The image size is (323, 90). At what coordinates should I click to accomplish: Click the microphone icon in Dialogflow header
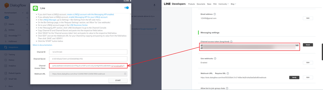(154, 5)
